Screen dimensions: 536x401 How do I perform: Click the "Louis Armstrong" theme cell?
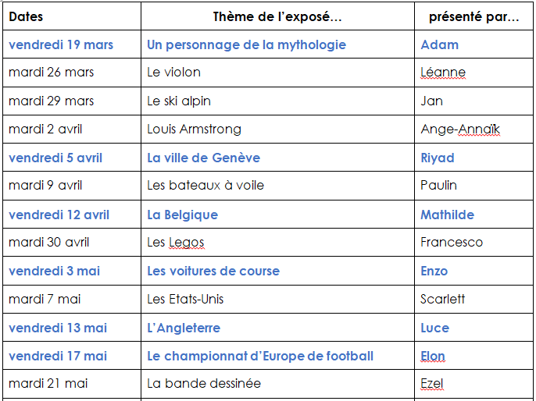point(277,130)
